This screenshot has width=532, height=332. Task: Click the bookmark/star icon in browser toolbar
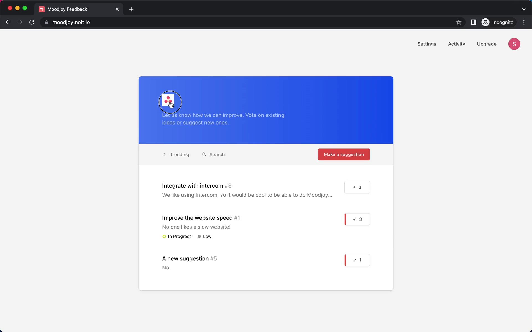pos(459,22)
